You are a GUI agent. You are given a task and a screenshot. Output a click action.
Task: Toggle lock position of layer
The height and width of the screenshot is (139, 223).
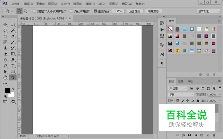[188, 101]
